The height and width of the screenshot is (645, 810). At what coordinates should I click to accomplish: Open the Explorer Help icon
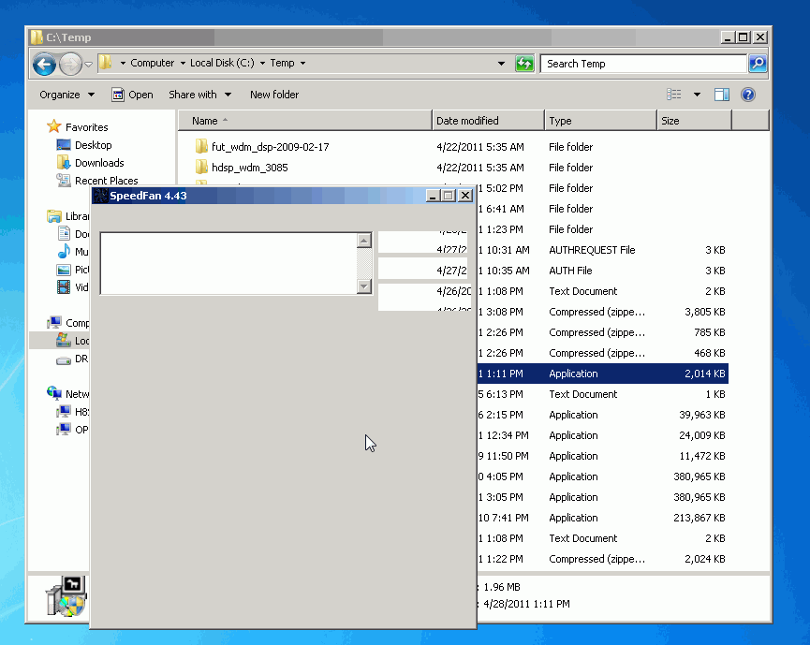tap(747, 95)
